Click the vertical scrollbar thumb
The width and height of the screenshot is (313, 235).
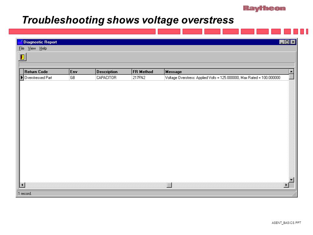point(291,77)
